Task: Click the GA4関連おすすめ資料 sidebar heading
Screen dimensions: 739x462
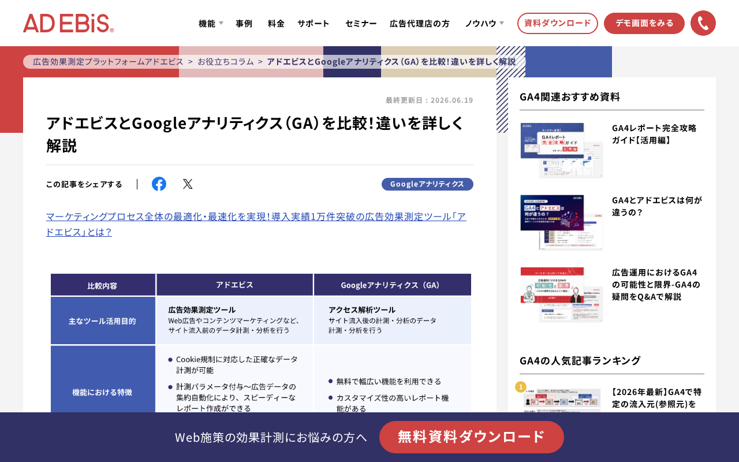Action: pos(570,96)
